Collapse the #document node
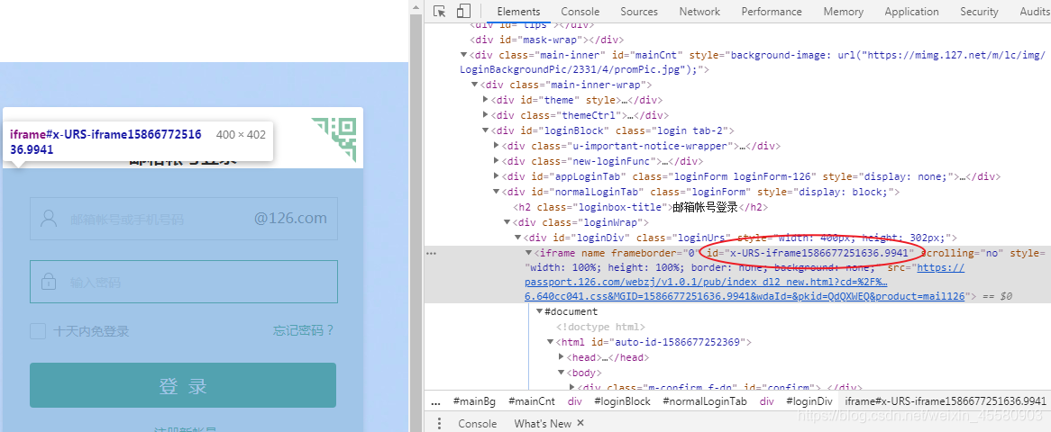 (540, 312)
